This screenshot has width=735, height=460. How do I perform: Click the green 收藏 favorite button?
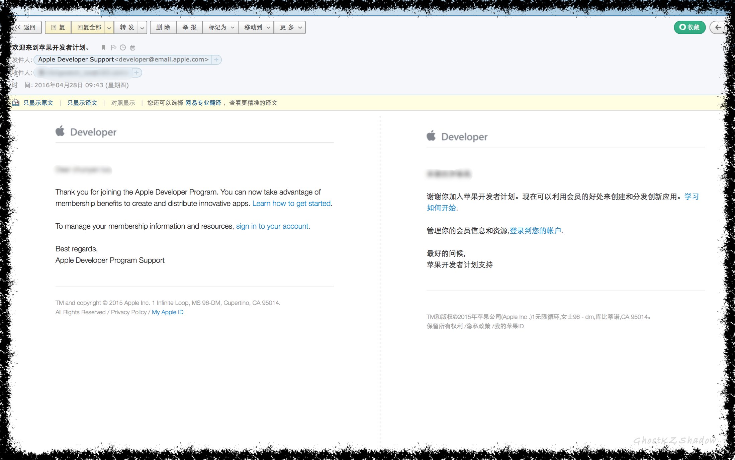click(x=689, y=27)
